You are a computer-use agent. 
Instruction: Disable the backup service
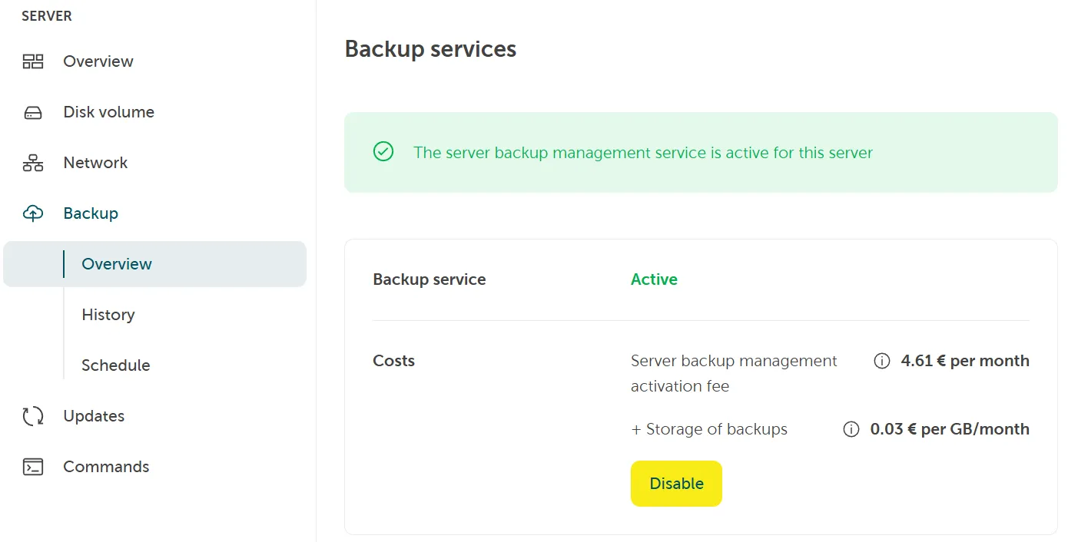[x=676, y=483]
